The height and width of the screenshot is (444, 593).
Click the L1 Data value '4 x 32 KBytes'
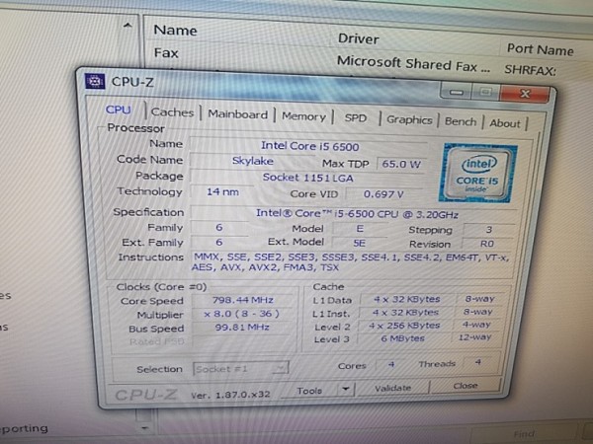pyautogui.click(x=407, y=299)
